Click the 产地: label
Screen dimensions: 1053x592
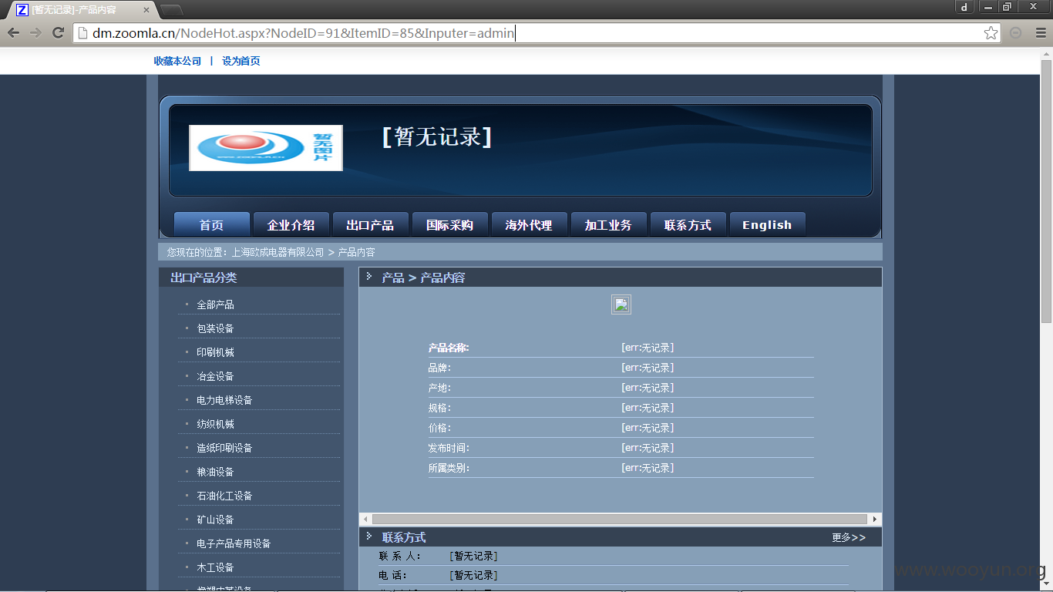click(439, 388)
